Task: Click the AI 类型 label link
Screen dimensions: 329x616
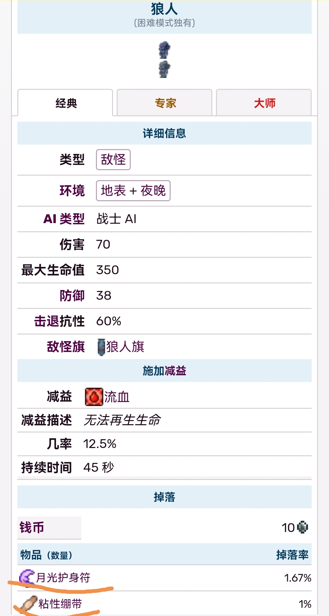Action: point(64,219)
